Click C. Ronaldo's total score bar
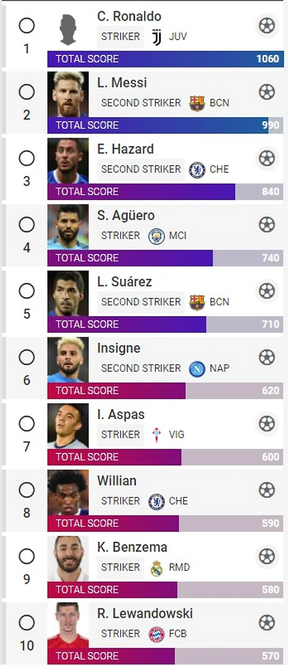 pos(165,59)
